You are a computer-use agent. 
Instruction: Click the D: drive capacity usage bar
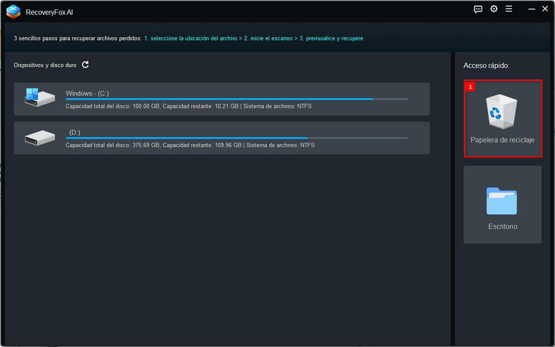pos(237,138)
